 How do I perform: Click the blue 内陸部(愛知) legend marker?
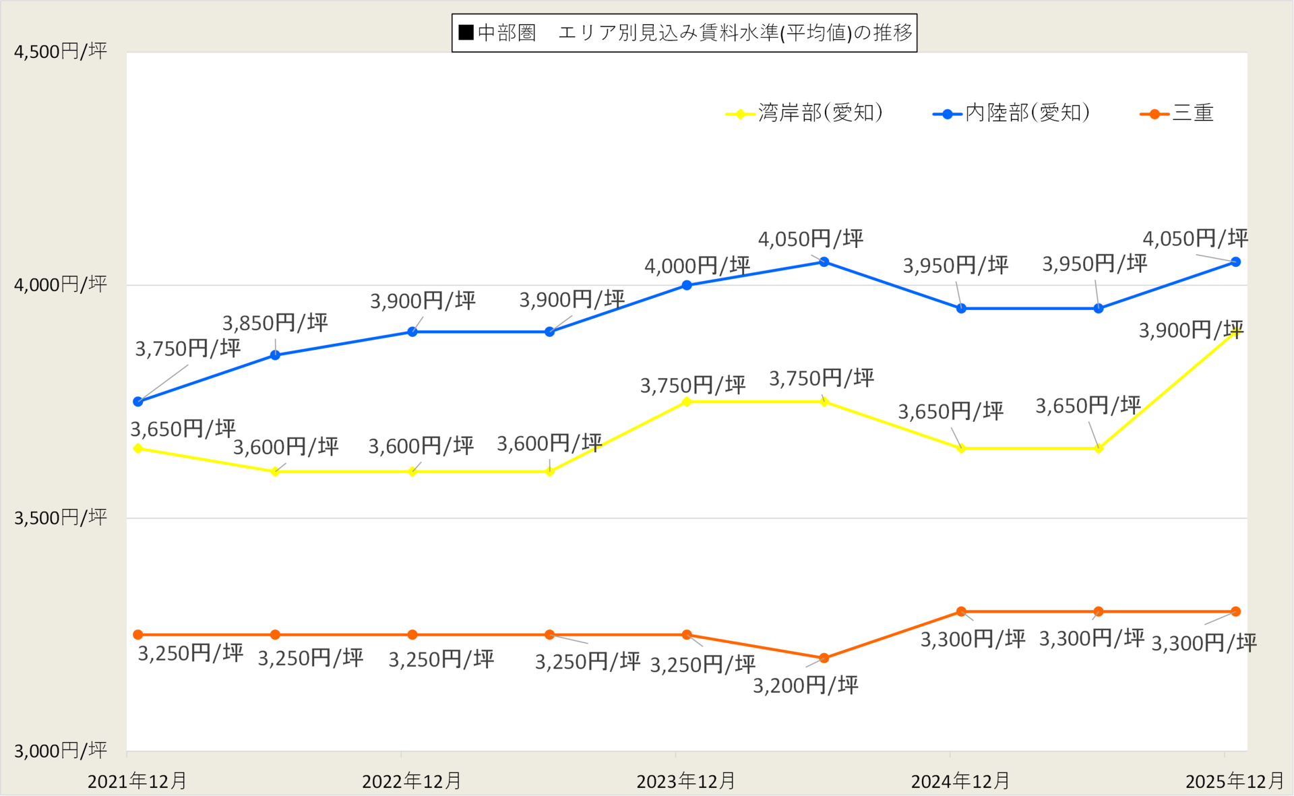(x=947, y=114)
